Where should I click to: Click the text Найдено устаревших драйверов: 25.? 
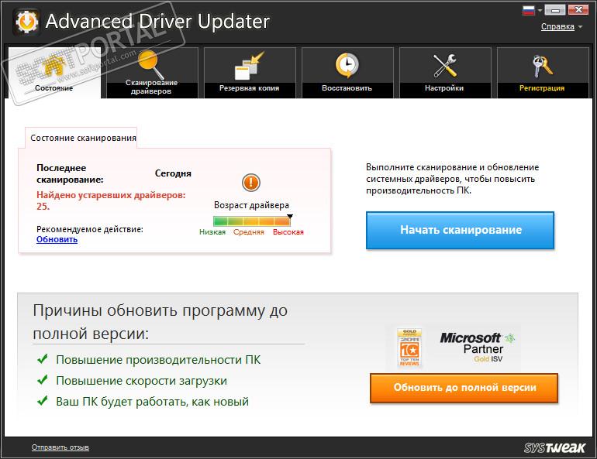(111, 200)
